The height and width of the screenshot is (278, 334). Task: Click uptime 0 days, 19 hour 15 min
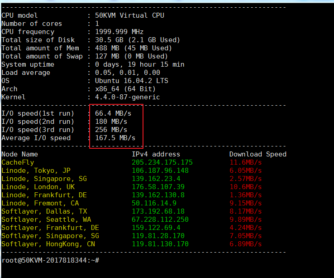(139, 64)
